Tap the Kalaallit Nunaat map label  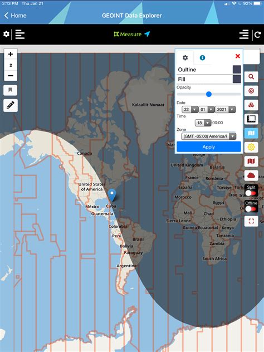point(148,105)
